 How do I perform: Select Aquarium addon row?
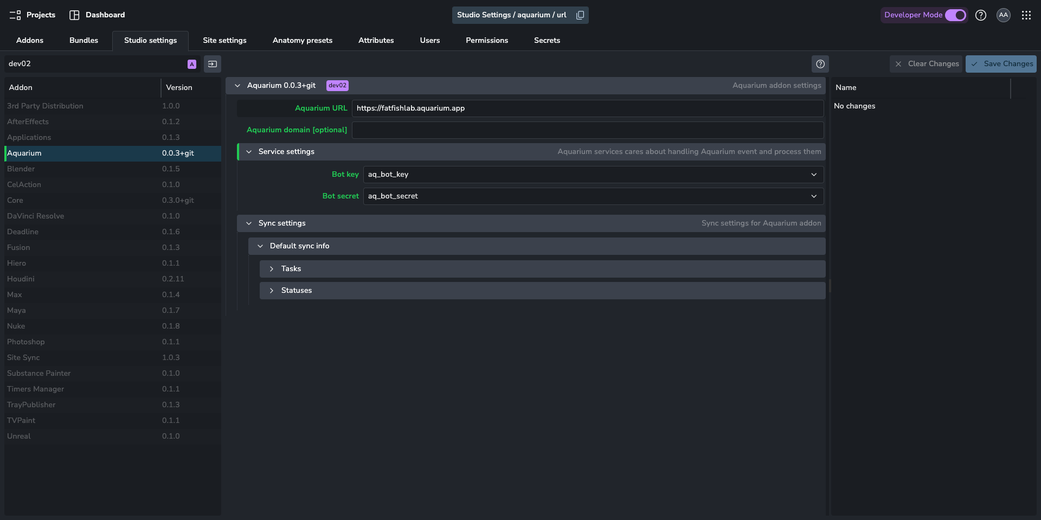tap(113, 153)
